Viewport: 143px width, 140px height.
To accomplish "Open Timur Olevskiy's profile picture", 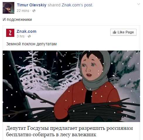I will click(x=8, y=8).
